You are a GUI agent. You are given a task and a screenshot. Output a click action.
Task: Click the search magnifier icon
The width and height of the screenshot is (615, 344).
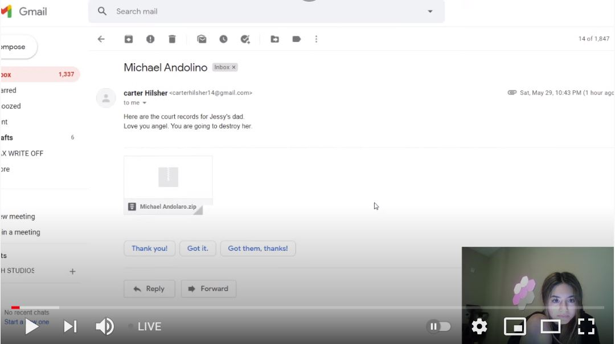coord(102,11)
